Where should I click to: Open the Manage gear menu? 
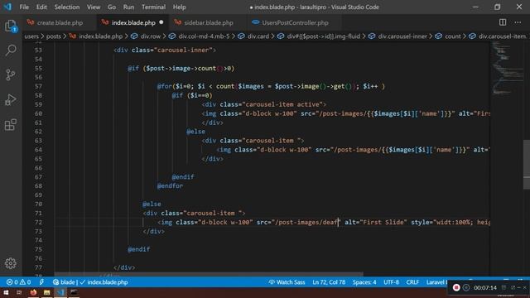pyautogui.click(x=11, y=263)
